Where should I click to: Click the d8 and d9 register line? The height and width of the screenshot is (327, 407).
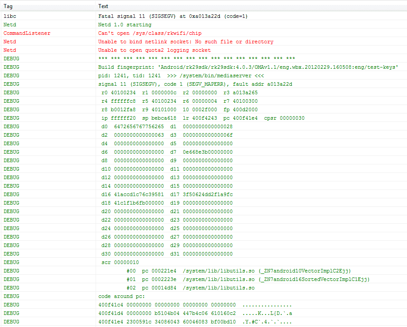204,160
